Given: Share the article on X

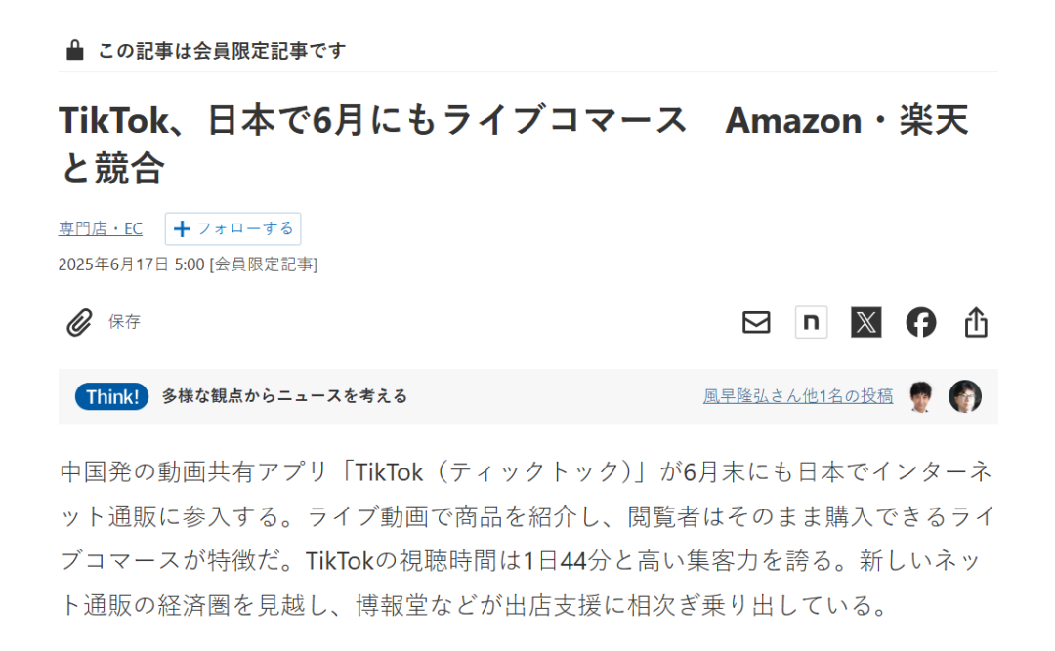Looking at the screenshot, I should point(865,322).
